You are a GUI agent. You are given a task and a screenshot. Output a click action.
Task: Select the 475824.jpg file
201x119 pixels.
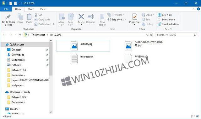pos(83,46)
